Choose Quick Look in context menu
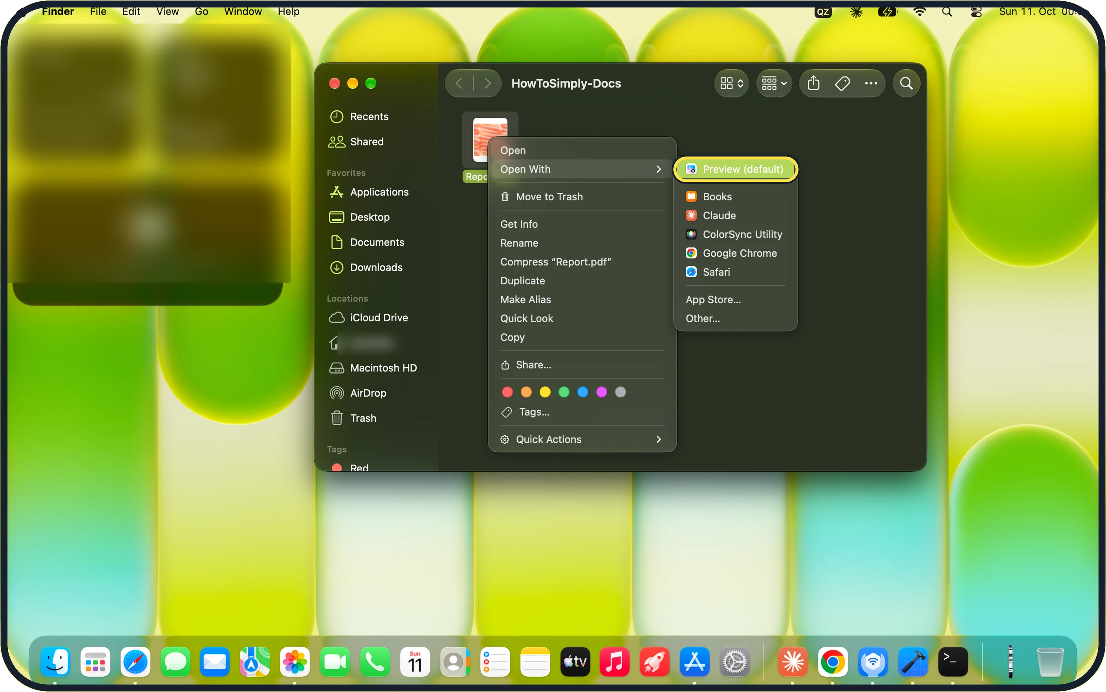 582,319
